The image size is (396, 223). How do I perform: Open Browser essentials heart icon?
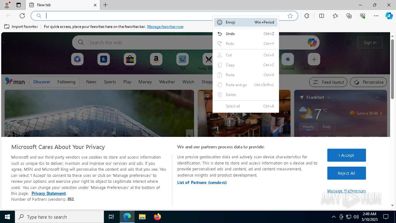click(363, 16)
